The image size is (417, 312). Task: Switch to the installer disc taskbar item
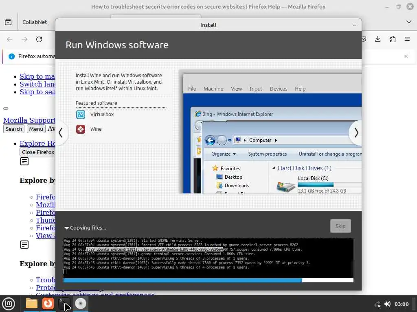81,303
